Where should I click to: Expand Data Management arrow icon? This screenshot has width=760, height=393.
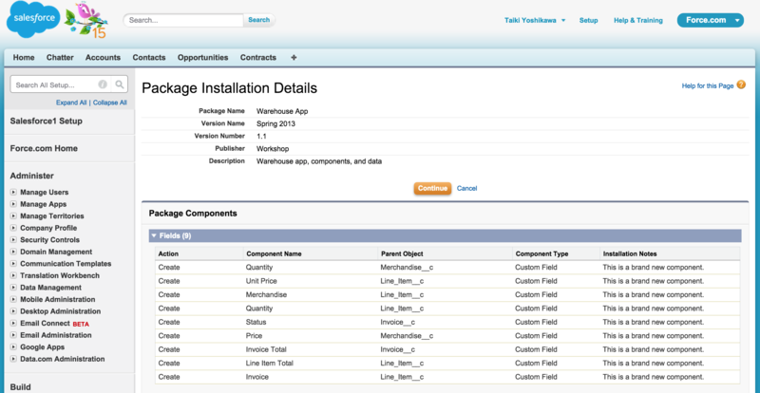tap(13, 288)
